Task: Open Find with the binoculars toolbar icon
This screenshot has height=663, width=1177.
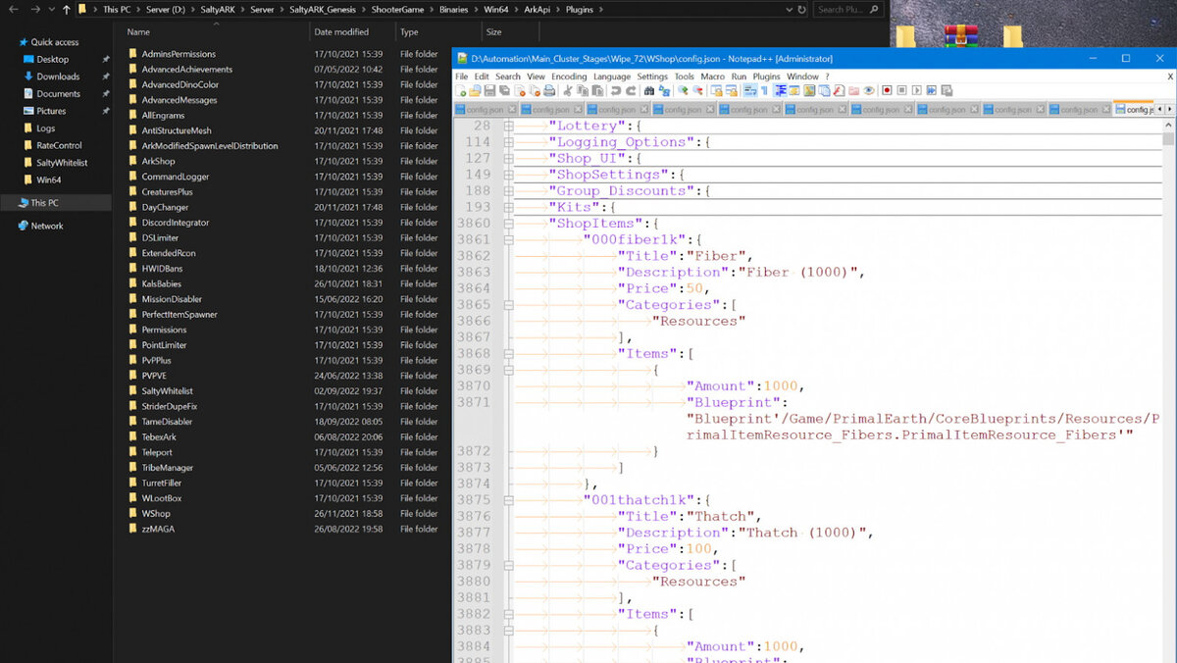Action: pos(649,90)
